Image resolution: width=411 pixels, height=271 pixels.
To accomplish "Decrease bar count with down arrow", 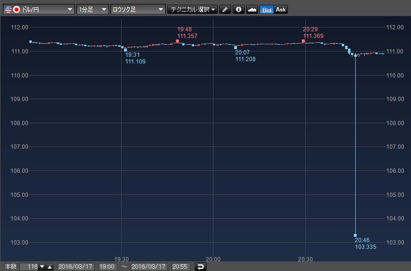I will pyautogui.click(x=42, y=267).
